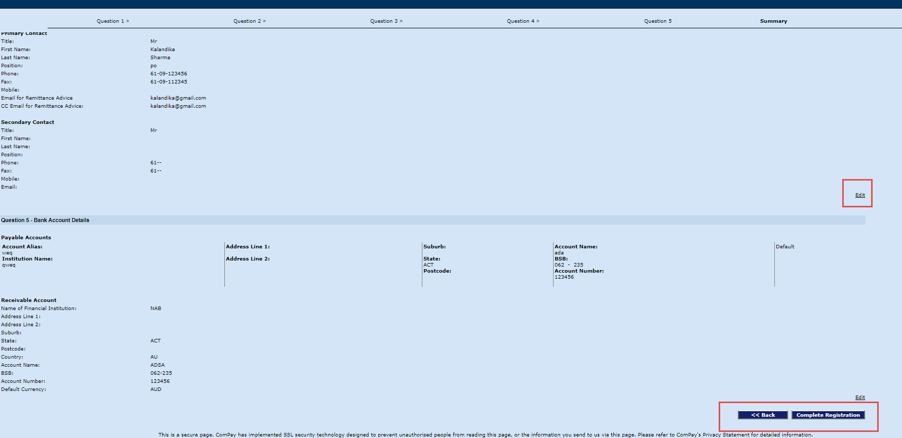Select the Question 4 tab
902x438 pixels.
point(523,21)
